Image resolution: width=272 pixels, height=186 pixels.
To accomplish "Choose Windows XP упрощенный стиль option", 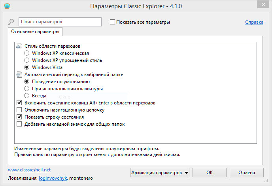I will pos(27,60).
